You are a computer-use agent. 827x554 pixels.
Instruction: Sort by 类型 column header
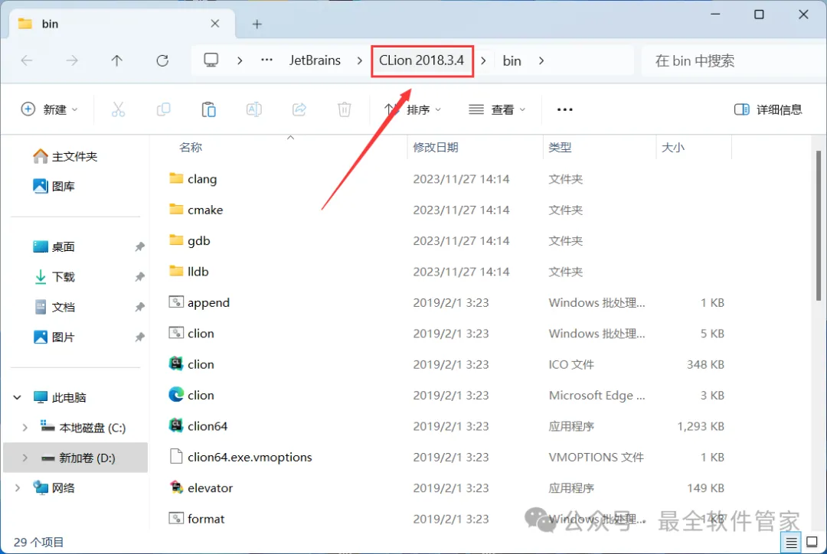[560, 148]
